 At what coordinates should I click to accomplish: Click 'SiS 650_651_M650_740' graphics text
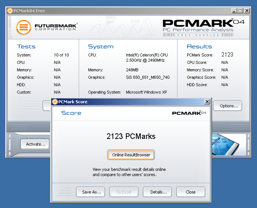(148, 77)
